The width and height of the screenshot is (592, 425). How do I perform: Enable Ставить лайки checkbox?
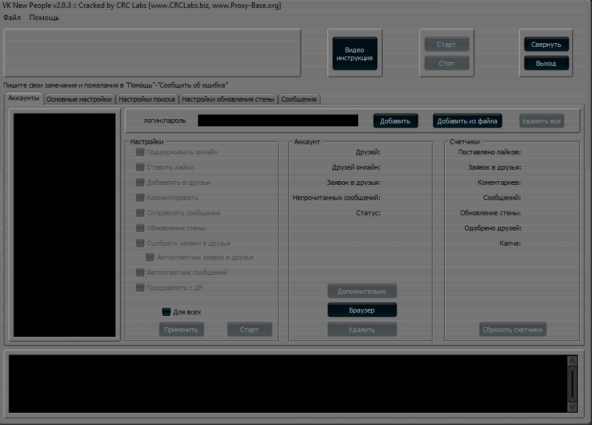click(140, 167)
